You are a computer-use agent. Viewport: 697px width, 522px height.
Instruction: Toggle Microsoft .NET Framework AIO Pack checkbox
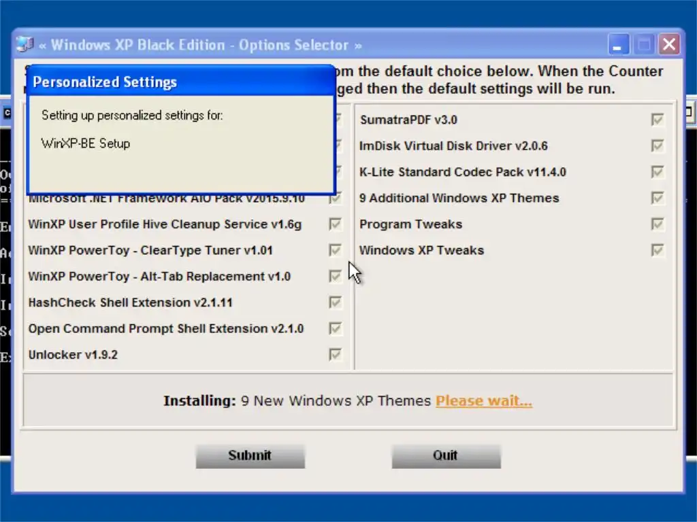(336, 200)
